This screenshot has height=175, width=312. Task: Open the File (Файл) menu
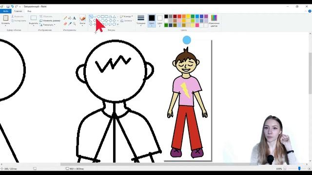click(x=5, y=11)
